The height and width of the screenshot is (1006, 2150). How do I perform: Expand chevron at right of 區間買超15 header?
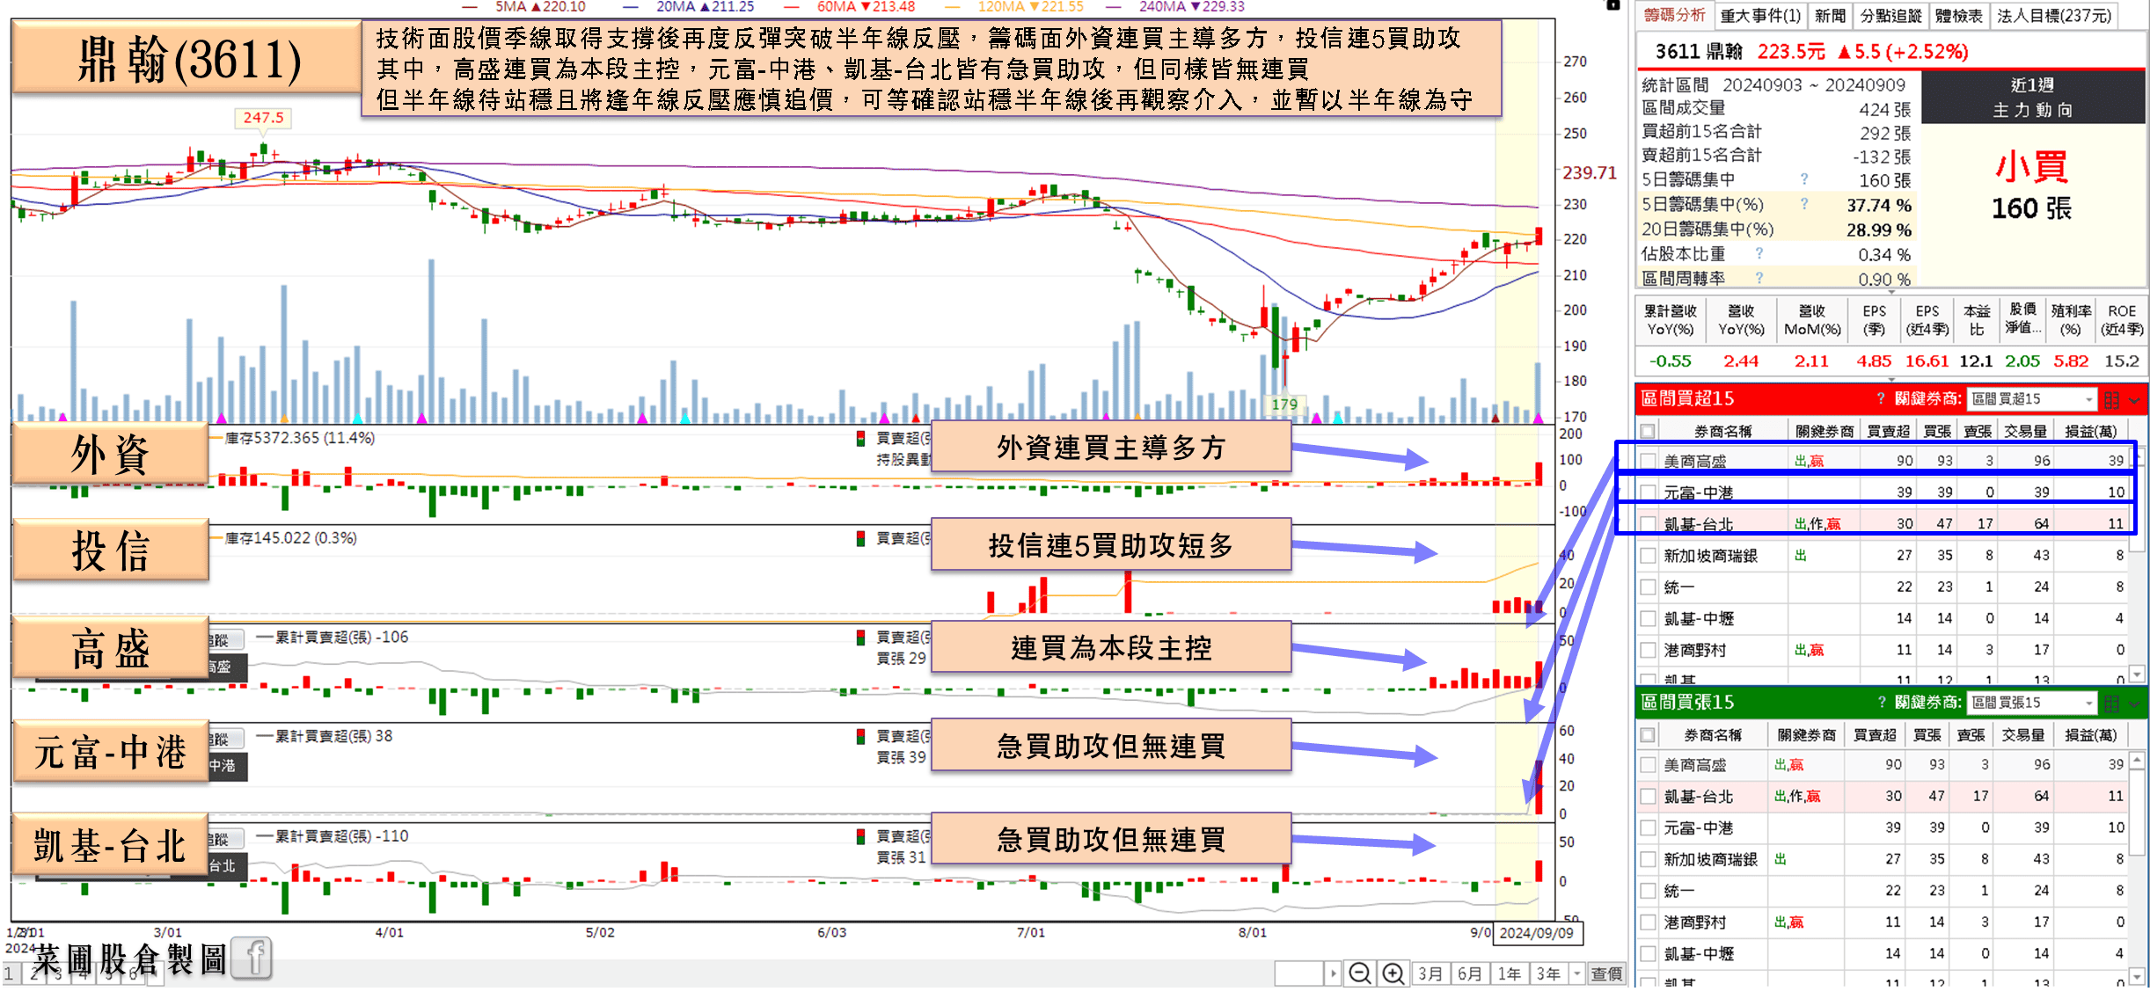tap(2134, 400)
